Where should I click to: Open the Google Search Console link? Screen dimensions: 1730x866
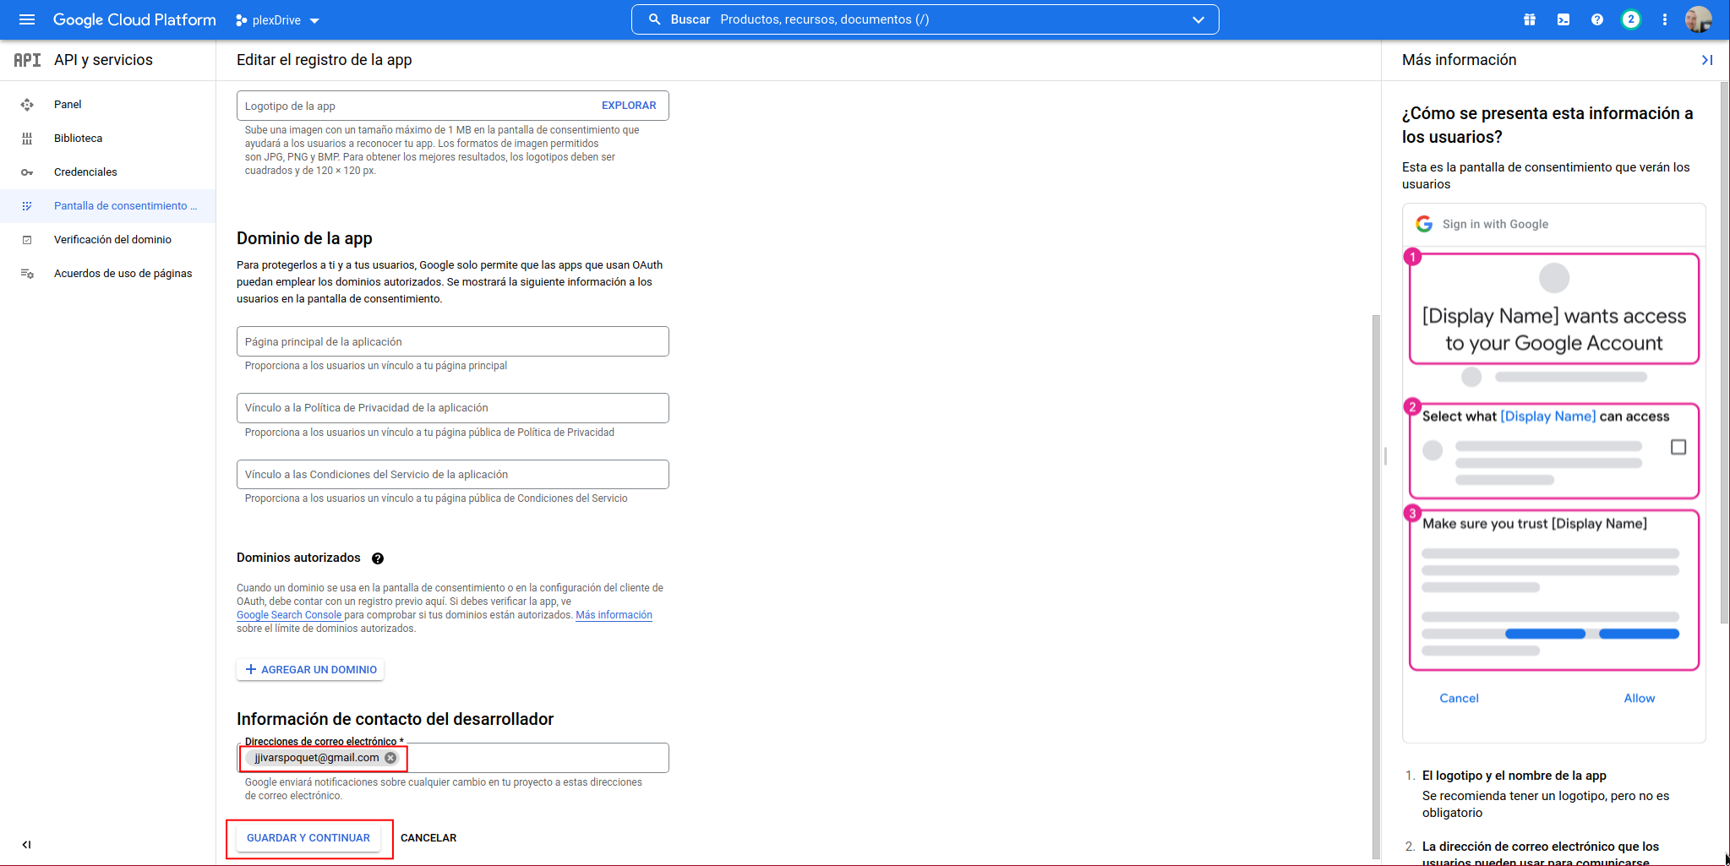click(289, 615)
